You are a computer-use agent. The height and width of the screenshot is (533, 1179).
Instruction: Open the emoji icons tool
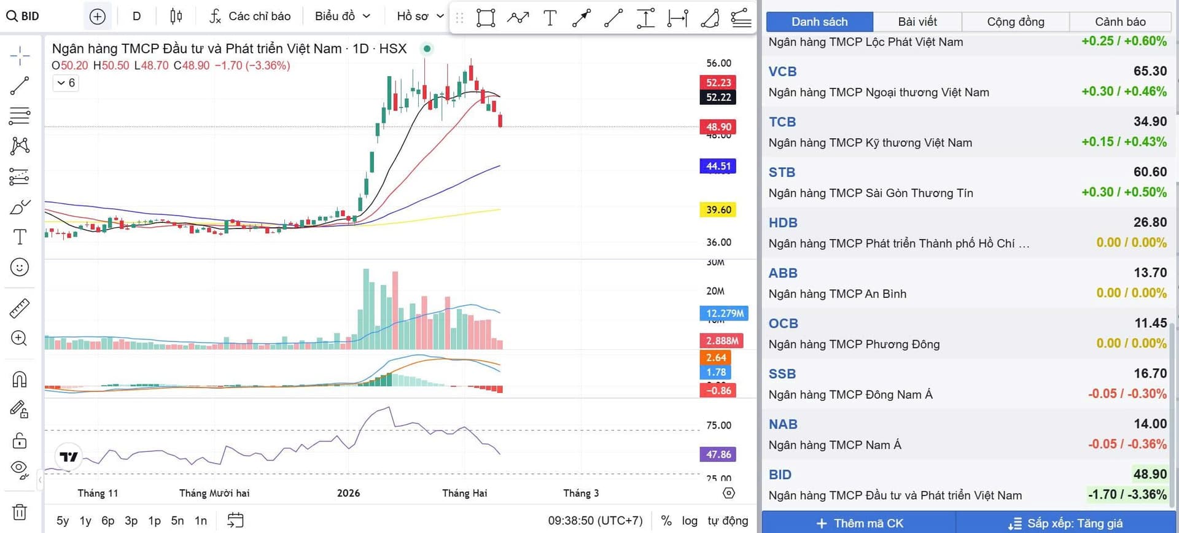click(20, 267)
